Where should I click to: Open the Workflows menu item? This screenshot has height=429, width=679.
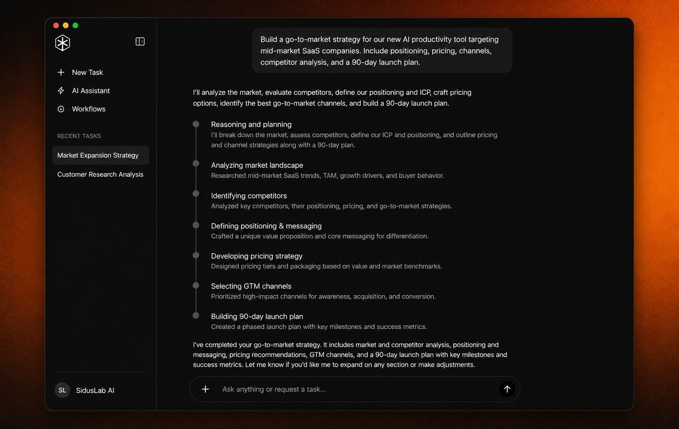click(89, 109)
